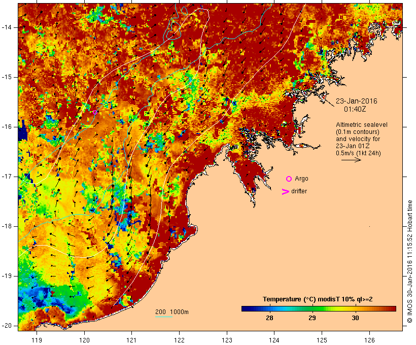Click the '01:40Z' time text
Screen dimensions: 416x345
coord(355,109)
